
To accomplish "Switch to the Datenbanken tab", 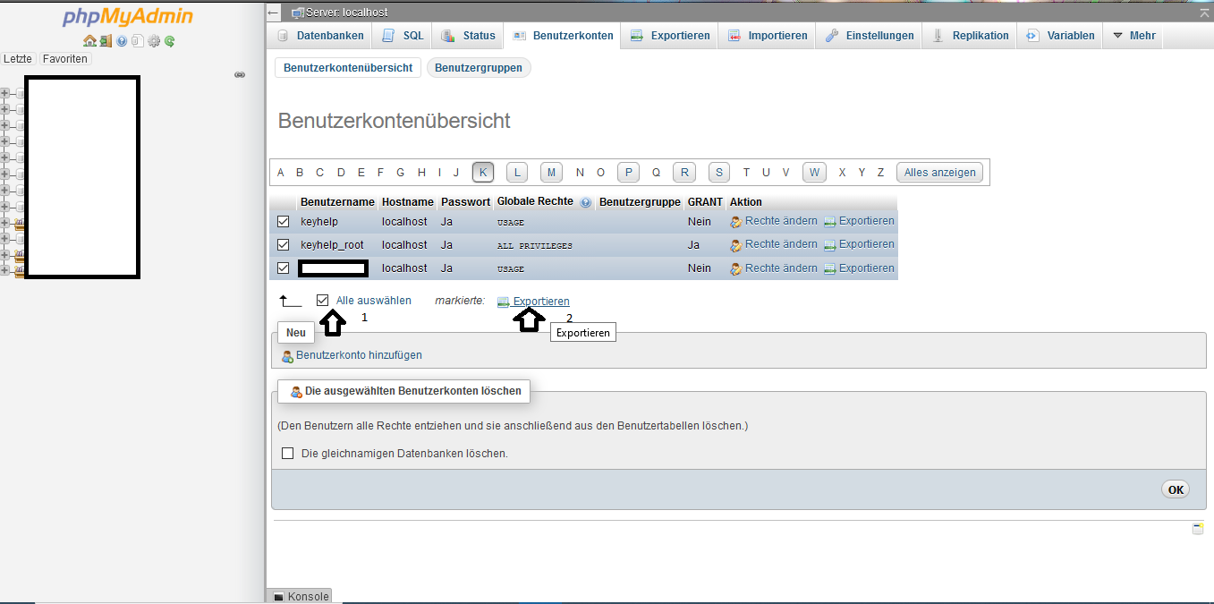I will coord(320,36).
